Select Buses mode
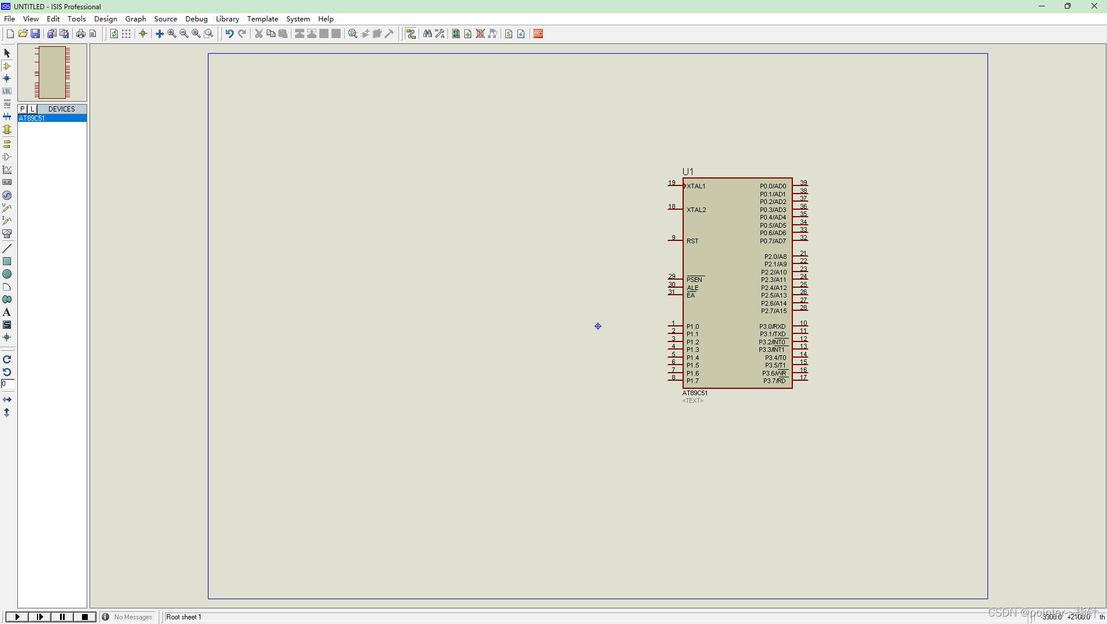 tap(7, 116)
